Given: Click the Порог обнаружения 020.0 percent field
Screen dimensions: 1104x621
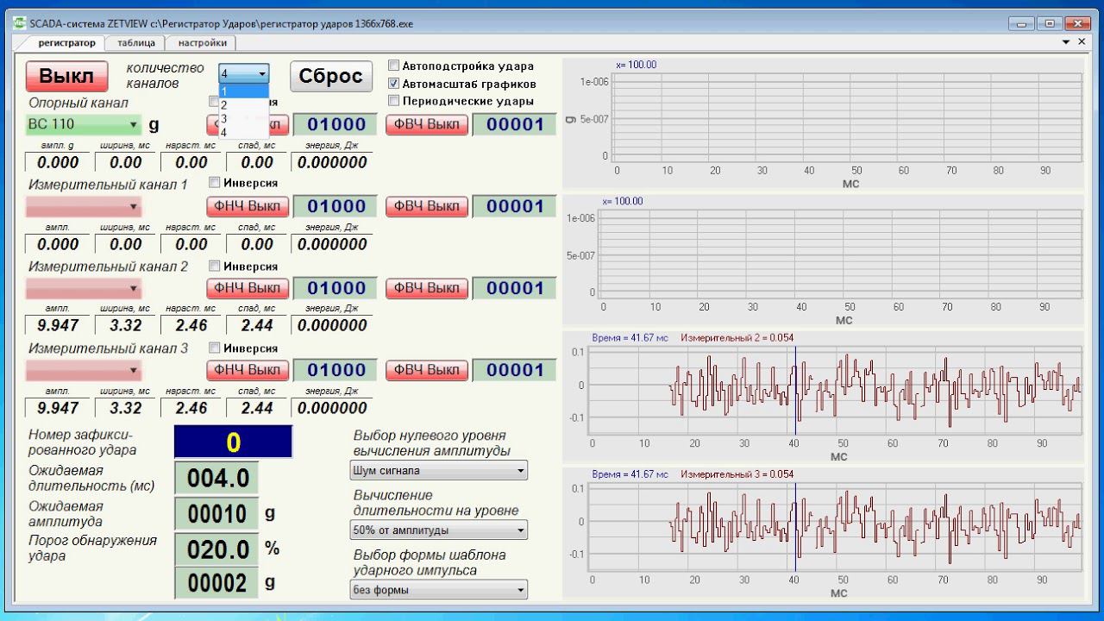Looking at the screenshot, I should point(217,549).
